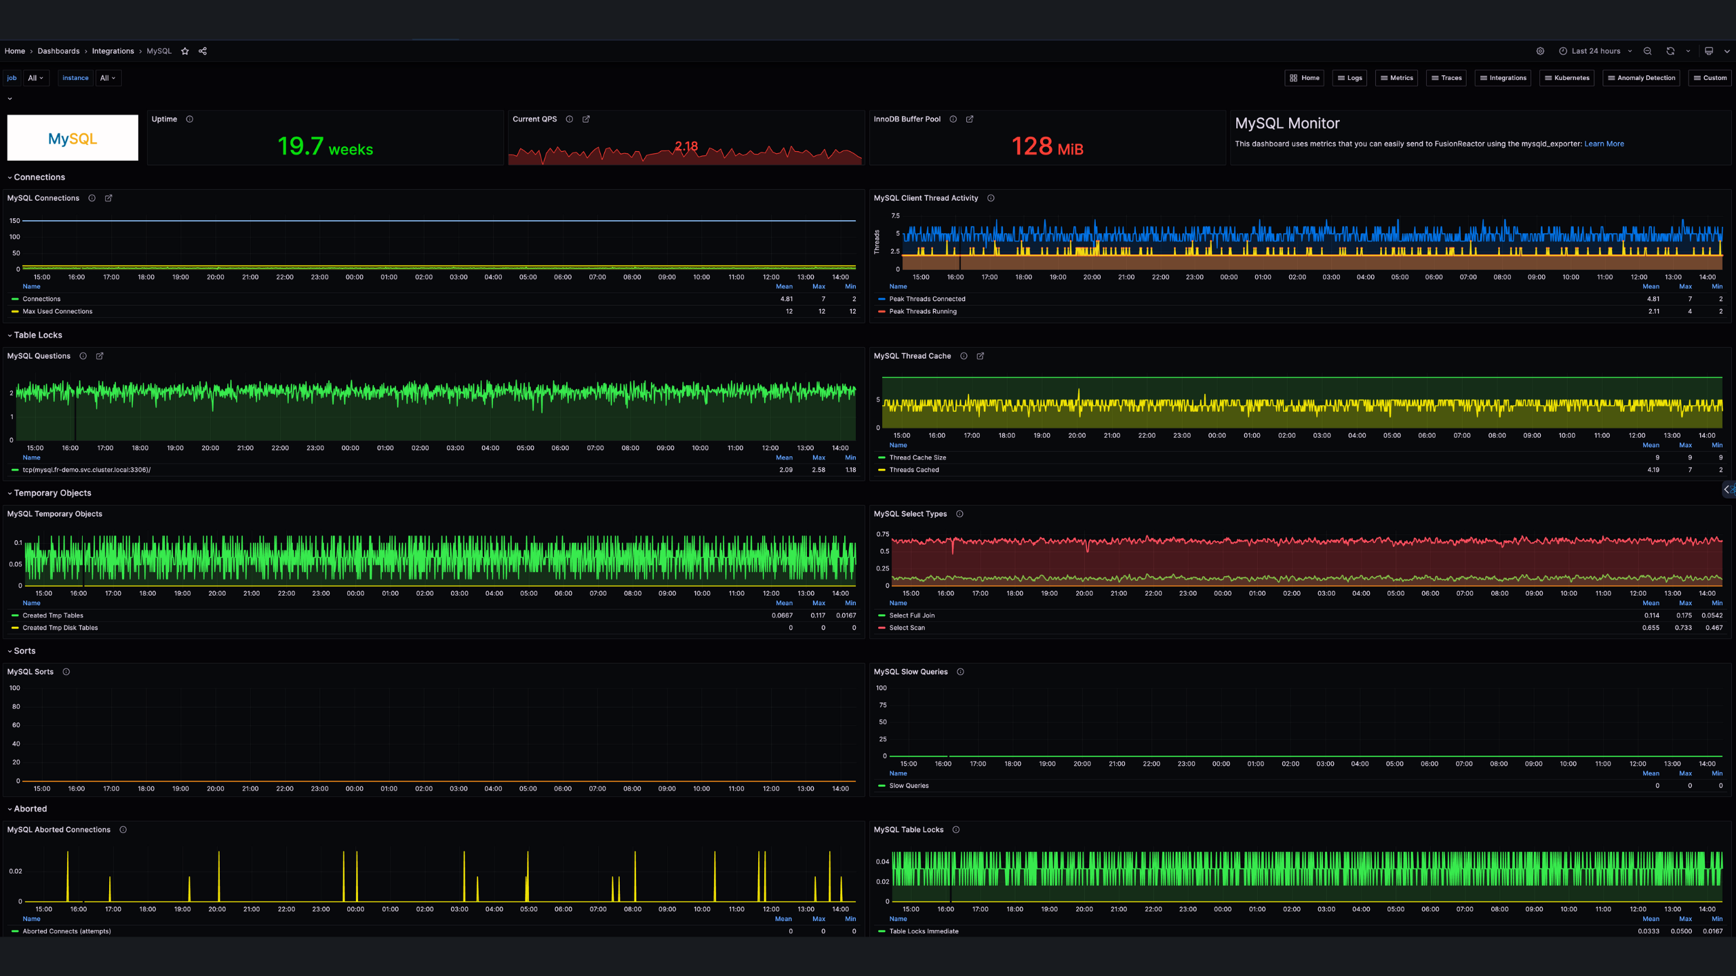
Task: Click the zoom out time range icon
Action: (1647, 51)
